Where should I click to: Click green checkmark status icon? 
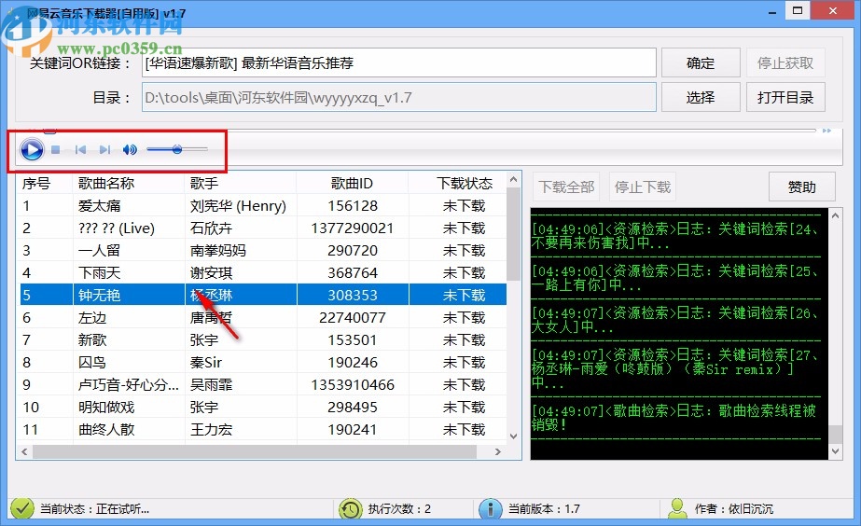[x=22, y=508]
